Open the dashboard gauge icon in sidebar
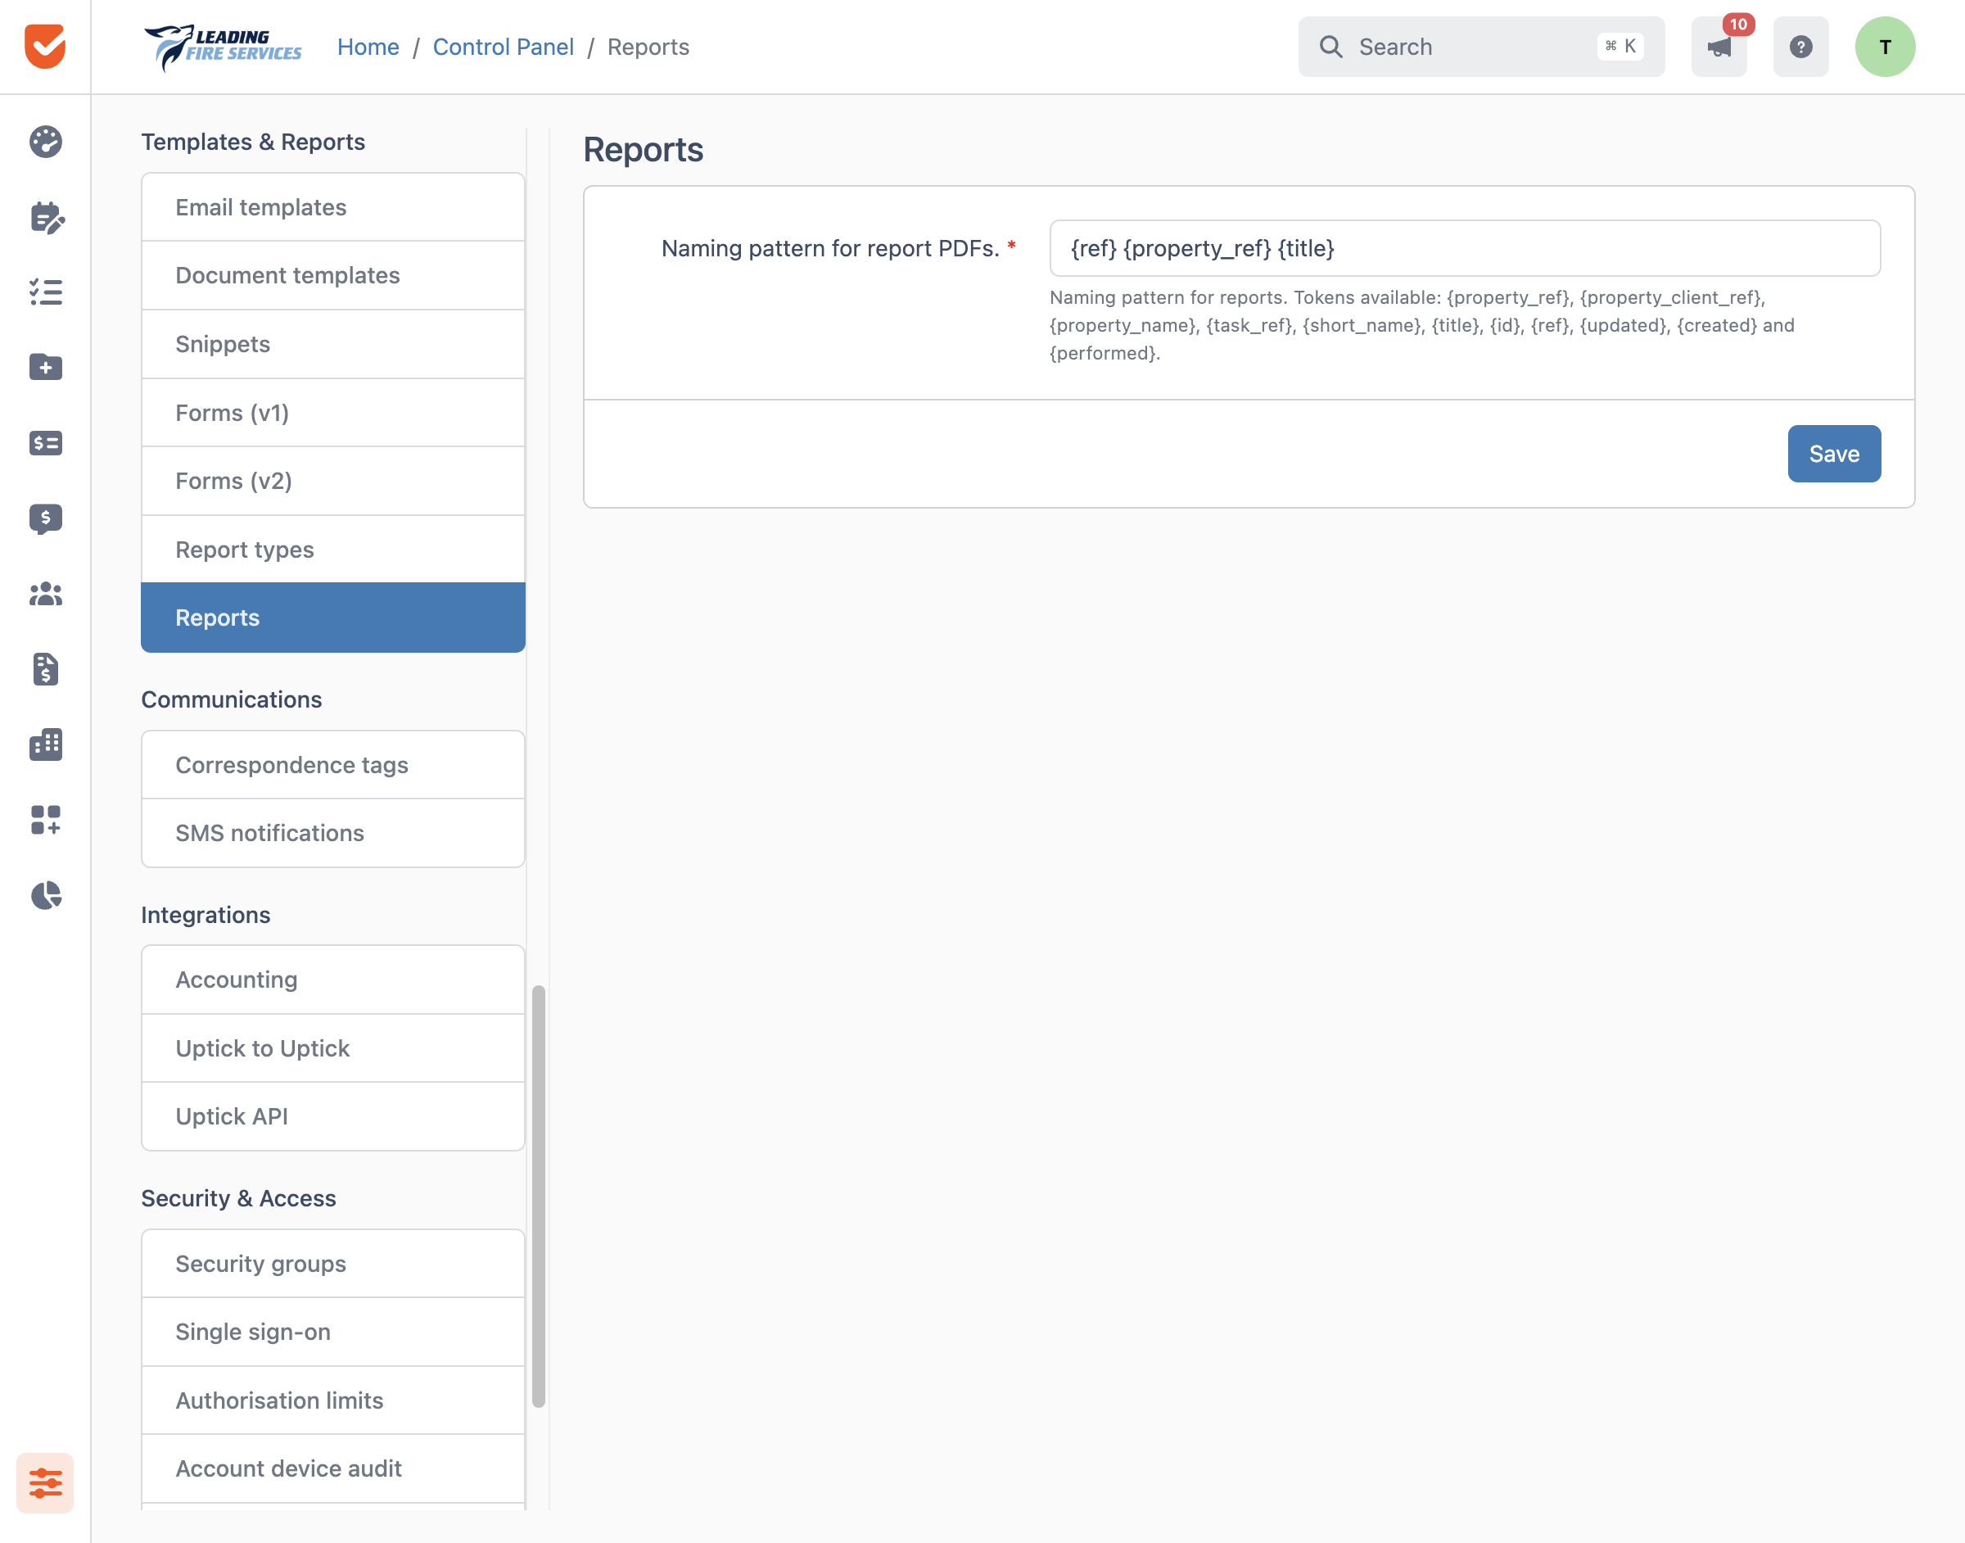1965x1543 pixels. pos(45,142)
